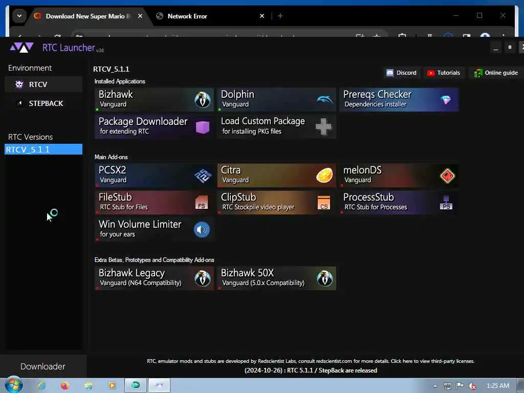This screenshot has height=393, width=524.
Task: Click the muted volume tray icon
Action: coord(472,386)
